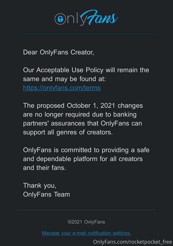Click the 'support all genres of creators' line

(68, 132)
